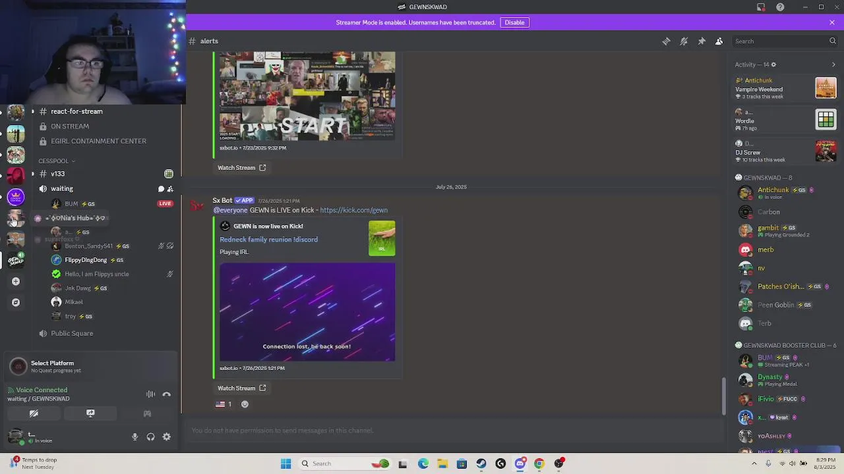The width and height of the screenshot is (844, 474).
Task: Select member Dynasty in booster club
Action: click(x=785, y=380)
